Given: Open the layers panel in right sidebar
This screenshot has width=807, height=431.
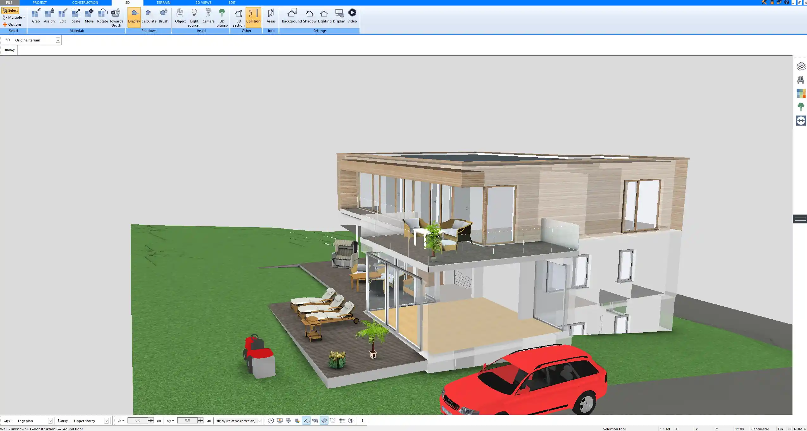Looking at the screenshot, I should click(801, 66).
